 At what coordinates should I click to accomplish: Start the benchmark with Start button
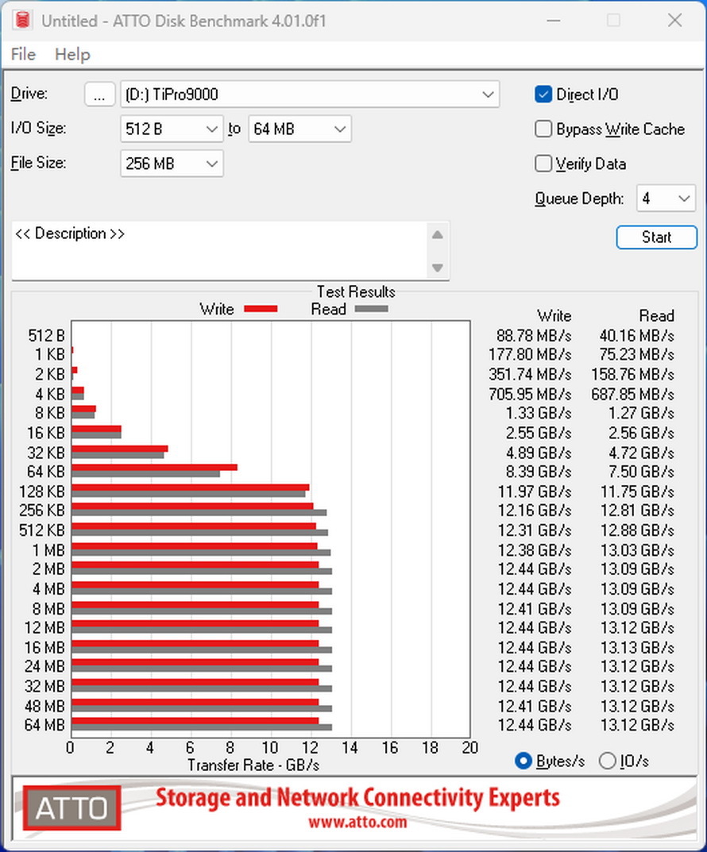point(656,237)
